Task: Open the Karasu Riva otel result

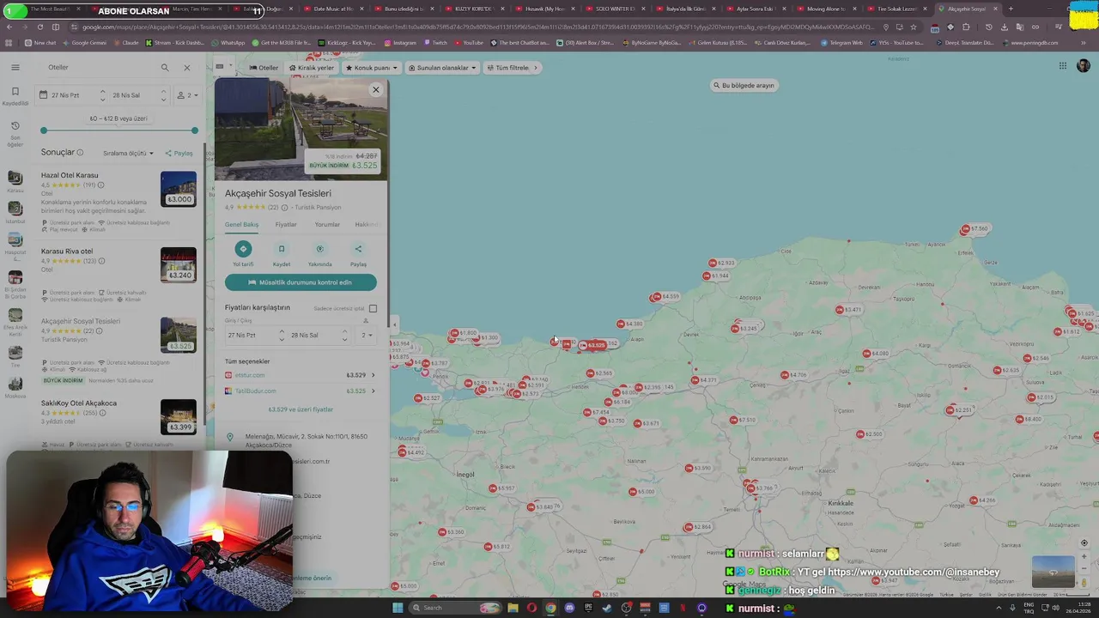Action: 67,251
